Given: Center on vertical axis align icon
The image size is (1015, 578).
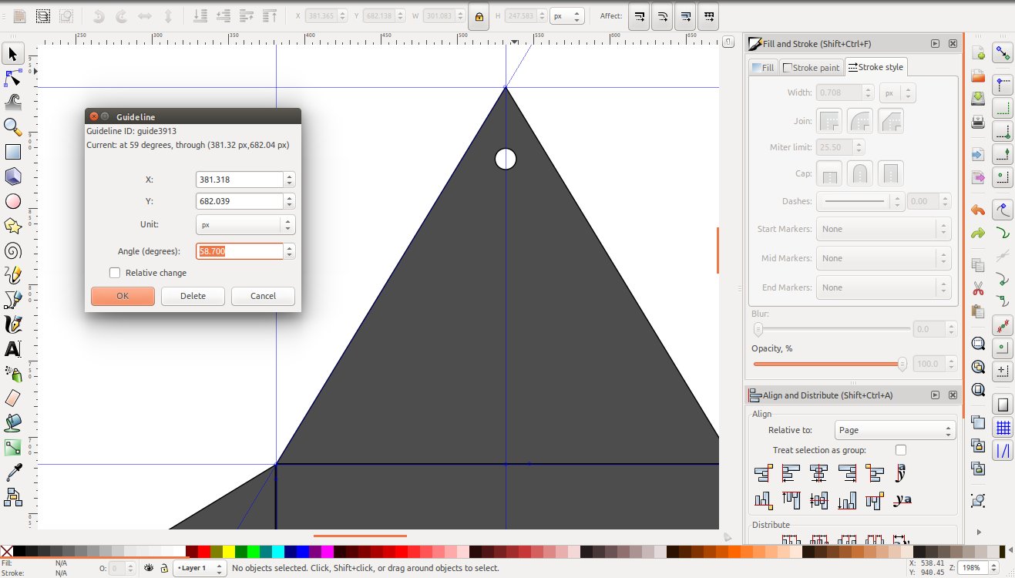Looking at the screenshot, I should (819, 473).
